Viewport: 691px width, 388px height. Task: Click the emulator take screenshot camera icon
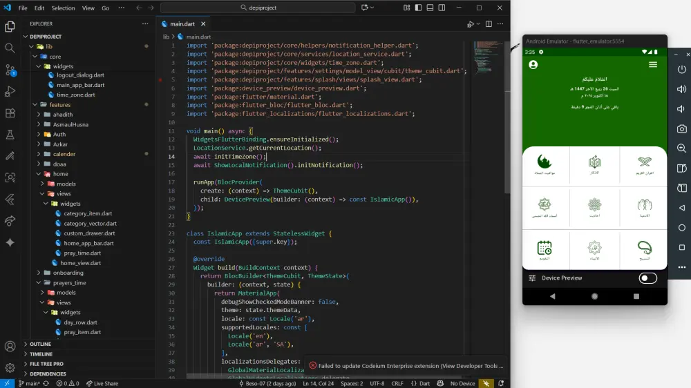(681, 128)
